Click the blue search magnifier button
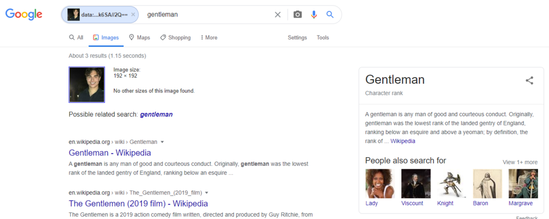 click(x=330, y=15)
